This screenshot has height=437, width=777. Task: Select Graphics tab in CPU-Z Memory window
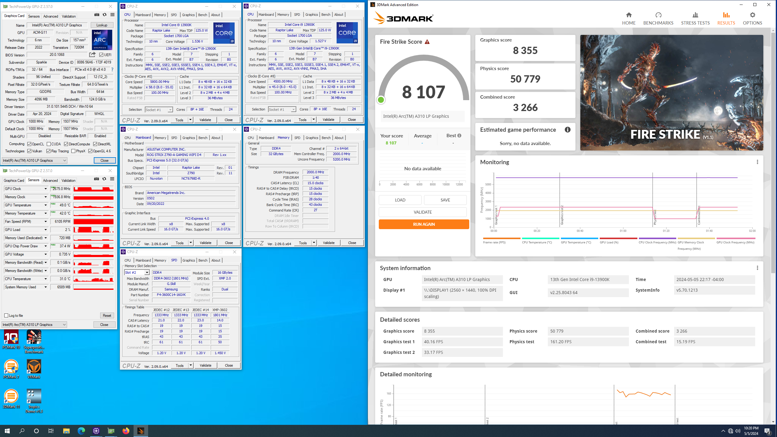pos(312,138)
